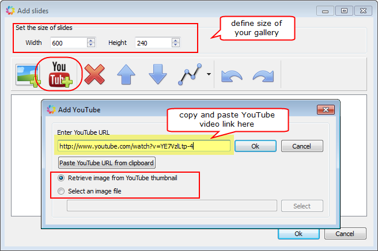Choose Select an image file option
Viewport: 378px width, 251px height.
(x=90, y=191)
